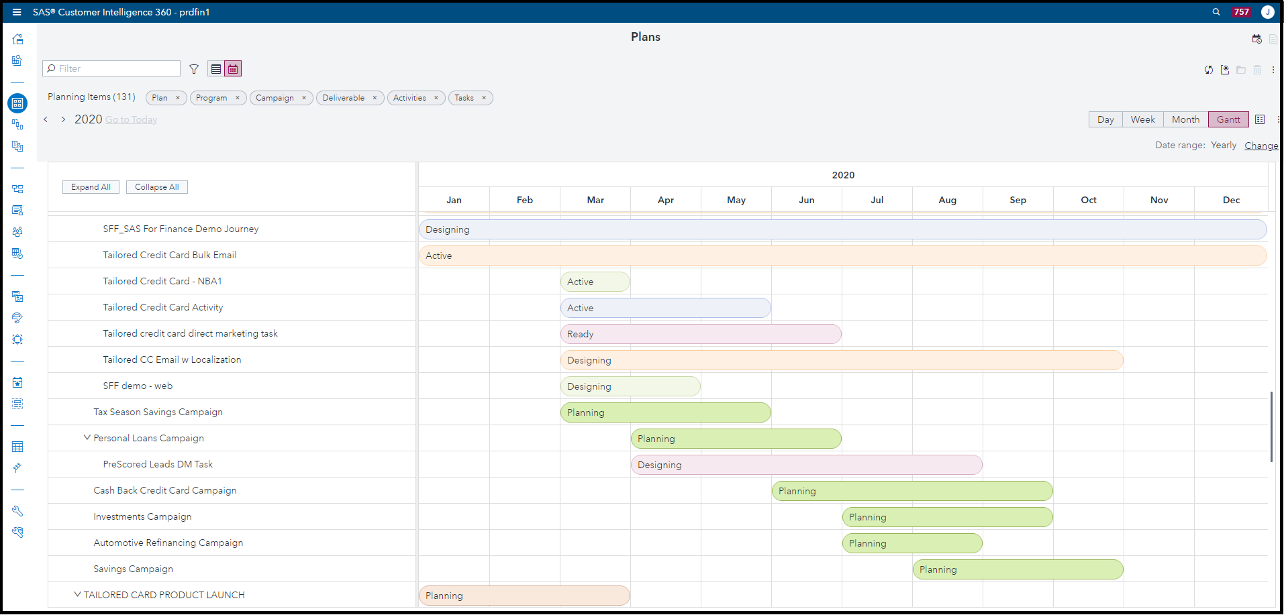The height and width of the screenshot is (615, 1284).
Task: Go to the previous year with the left arrow
Action: tap(45, 119)
